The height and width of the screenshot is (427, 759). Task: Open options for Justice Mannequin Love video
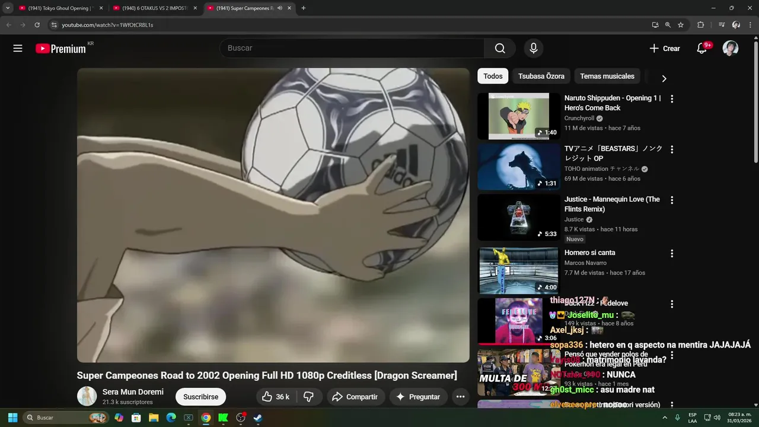point(672,200)
